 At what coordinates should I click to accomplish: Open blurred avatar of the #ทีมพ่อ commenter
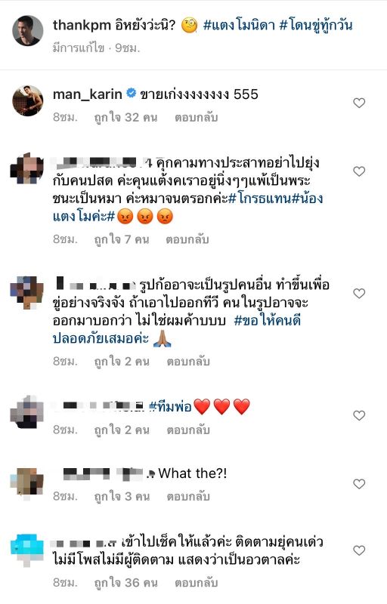pyautogui.click(x=26, y=411)
